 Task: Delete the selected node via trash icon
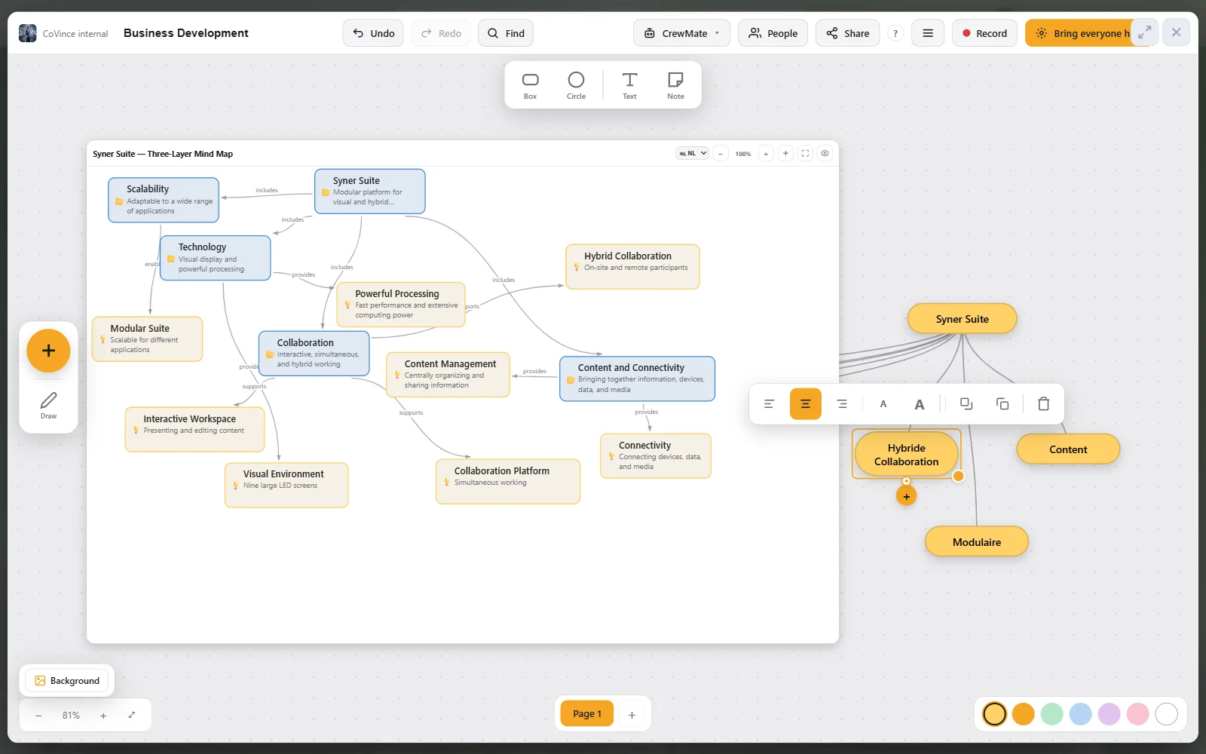point(1044,404)
